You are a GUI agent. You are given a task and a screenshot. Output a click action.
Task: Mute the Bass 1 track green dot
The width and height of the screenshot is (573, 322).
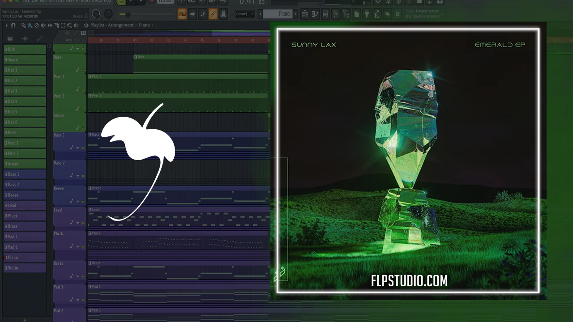point(83,148)
